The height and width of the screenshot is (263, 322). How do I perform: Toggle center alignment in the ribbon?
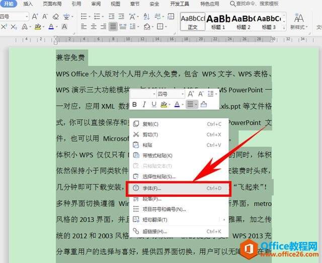click(94, 27)
